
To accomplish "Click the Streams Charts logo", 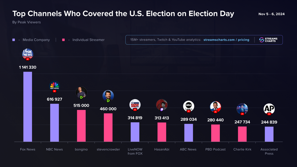I will click(x=268, y=40).
